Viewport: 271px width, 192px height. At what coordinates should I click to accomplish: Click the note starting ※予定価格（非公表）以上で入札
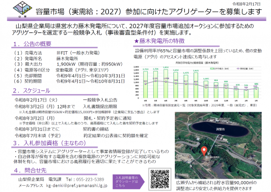click(x=89, y=123)
